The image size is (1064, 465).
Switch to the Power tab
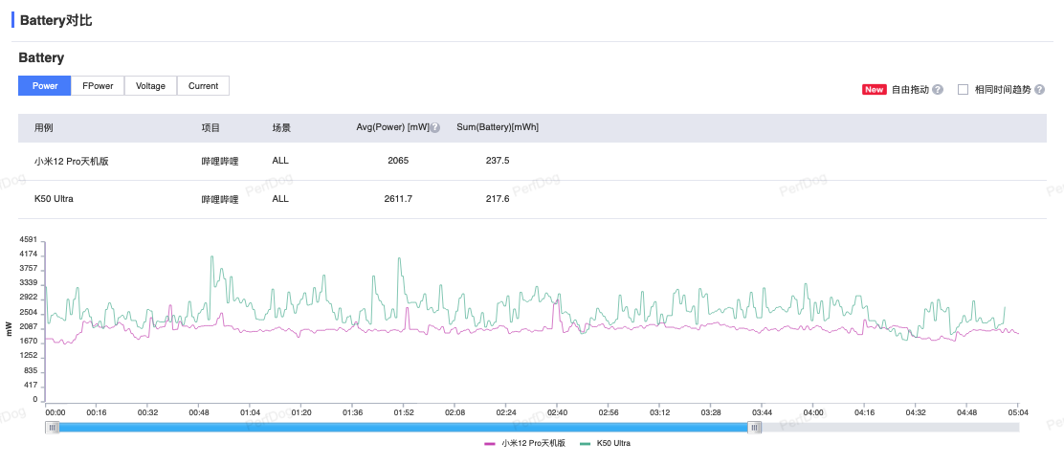pos(45,86)
